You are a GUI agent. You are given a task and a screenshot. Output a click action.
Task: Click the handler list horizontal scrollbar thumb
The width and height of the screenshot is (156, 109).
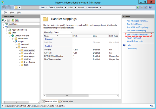(x=67, y=96)
